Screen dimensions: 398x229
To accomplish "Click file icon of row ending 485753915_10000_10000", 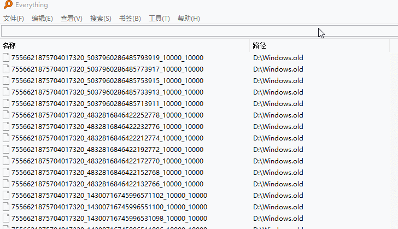I will click(6, 80).
